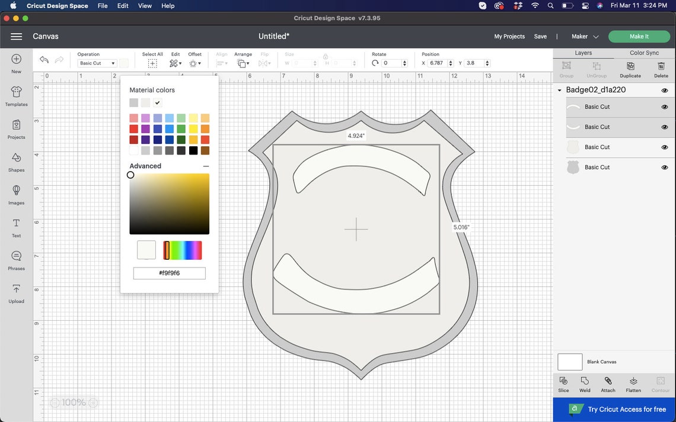
Task: Toggle visibility of Badge02_d1a220 group
Action: pos(664,91)
